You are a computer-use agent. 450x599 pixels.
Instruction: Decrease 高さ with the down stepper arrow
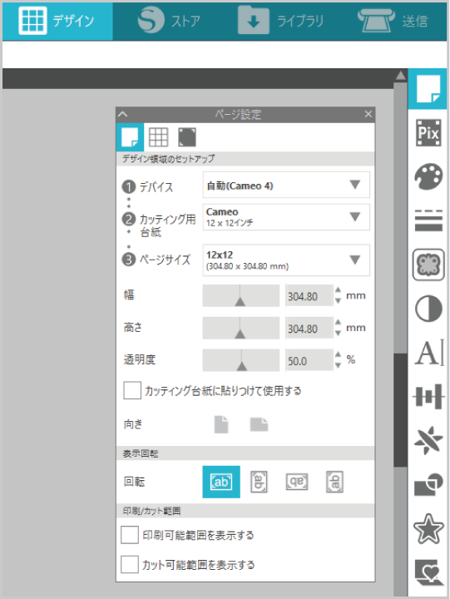click(338, 334)
